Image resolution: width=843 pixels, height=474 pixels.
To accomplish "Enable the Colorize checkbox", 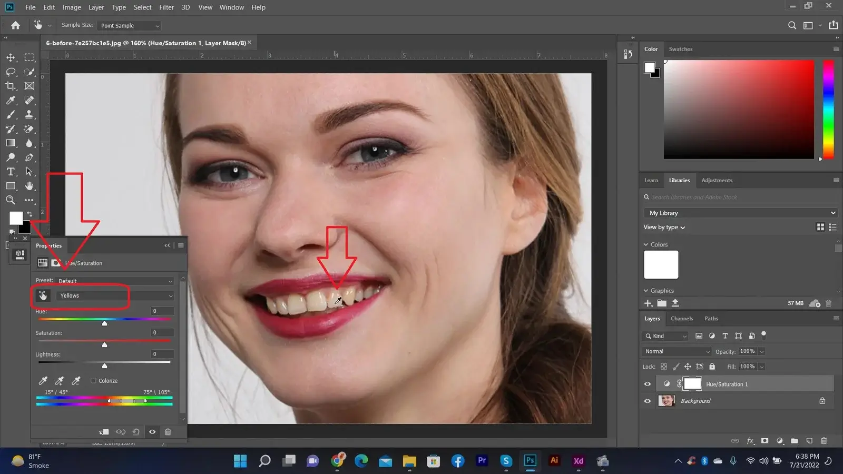I will click(x=93, y=381).
